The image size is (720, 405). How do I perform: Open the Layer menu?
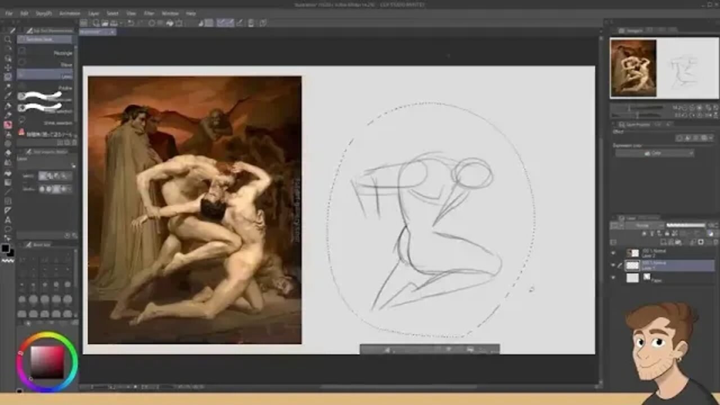coord(94,13)
